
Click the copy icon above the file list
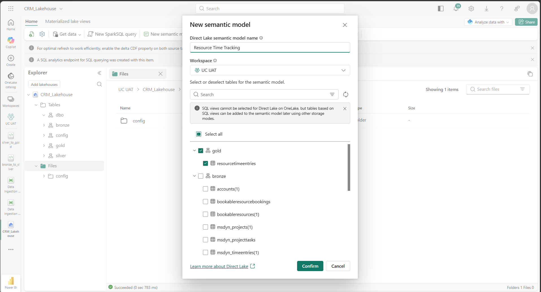click(x=530, y=74)
